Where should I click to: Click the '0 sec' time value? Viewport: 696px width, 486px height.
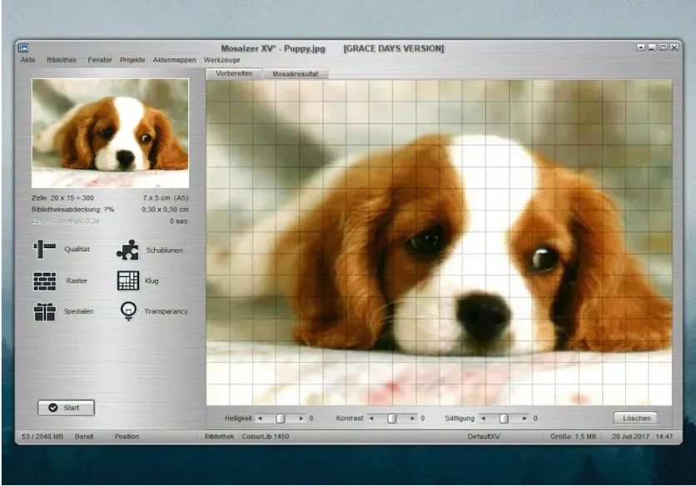[x=178, y=221]
